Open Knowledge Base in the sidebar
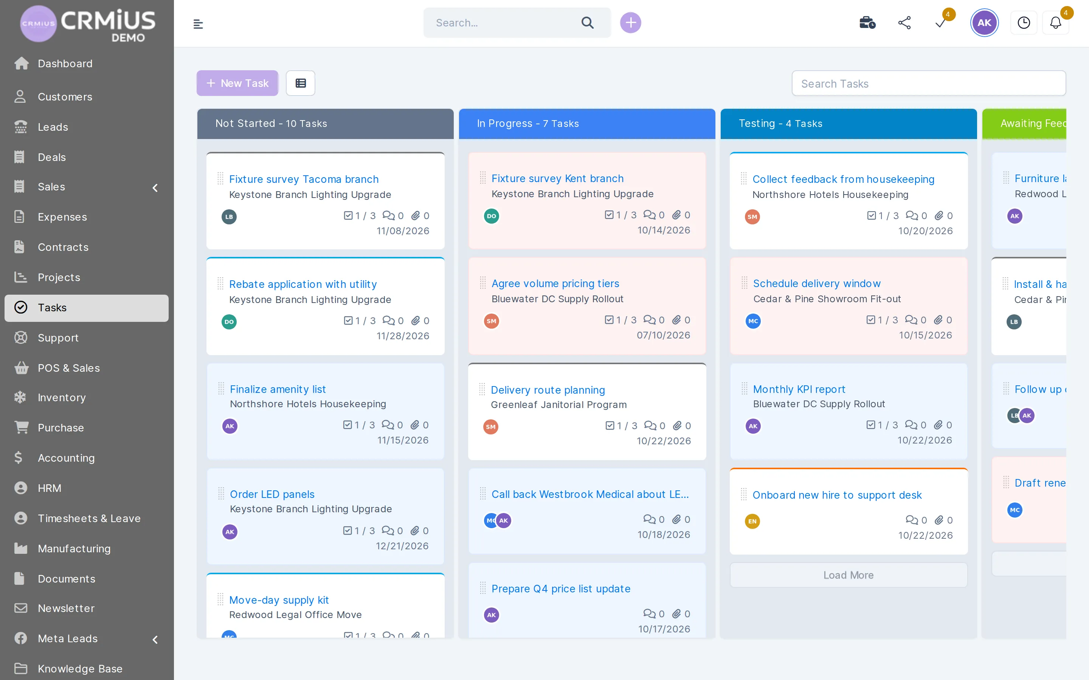The height and width of the screenshot is (680, 1089). point(86,668)
